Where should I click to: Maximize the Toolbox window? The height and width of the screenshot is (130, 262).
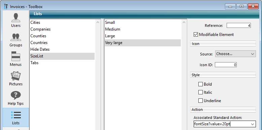click(x=241, y=6)
